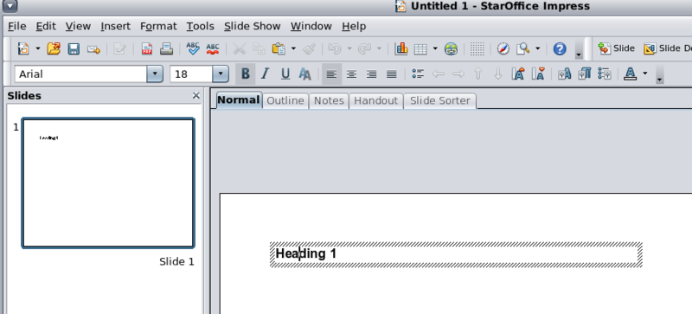Send document as e-mail icon
This screenshot has width=692, height=314.
[93, 49]
